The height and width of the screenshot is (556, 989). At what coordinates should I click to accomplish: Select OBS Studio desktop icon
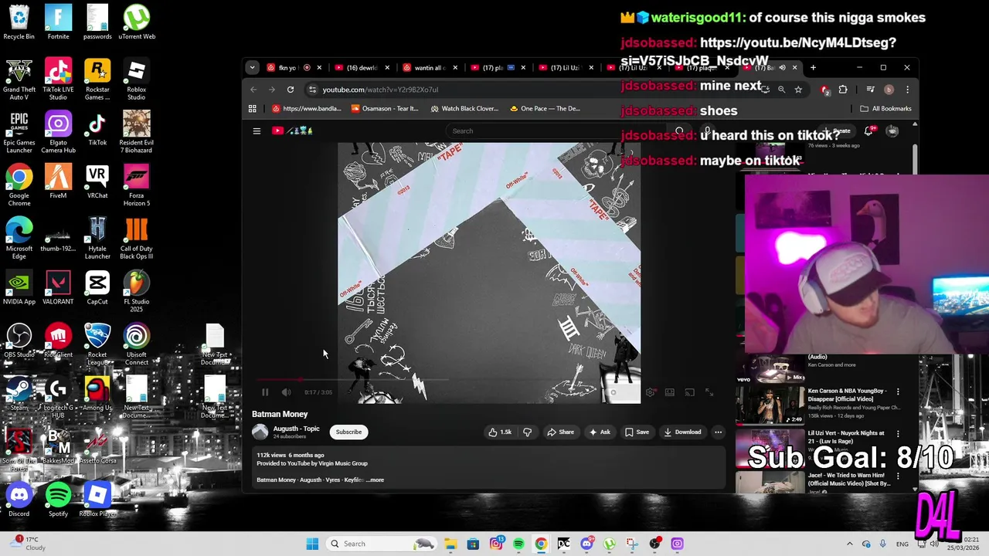pos(19,341)
